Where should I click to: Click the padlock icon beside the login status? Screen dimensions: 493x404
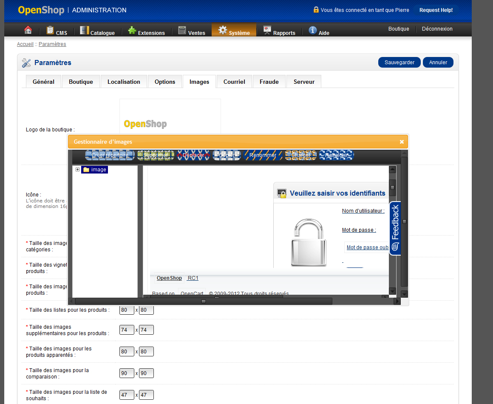coord(316,10)
